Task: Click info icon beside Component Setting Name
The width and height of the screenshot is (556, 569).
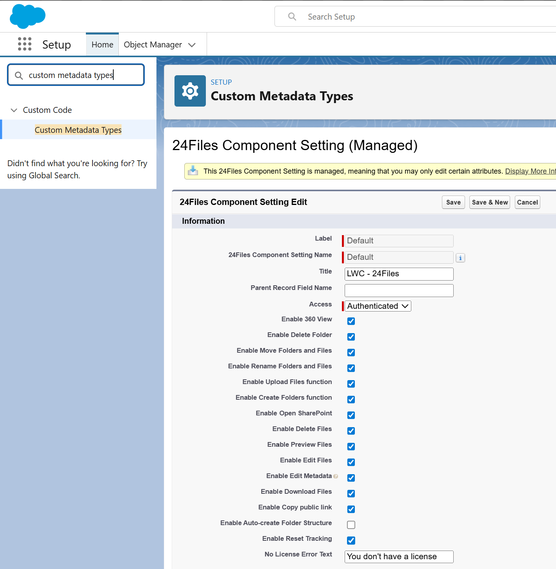Action: point(460,258)
